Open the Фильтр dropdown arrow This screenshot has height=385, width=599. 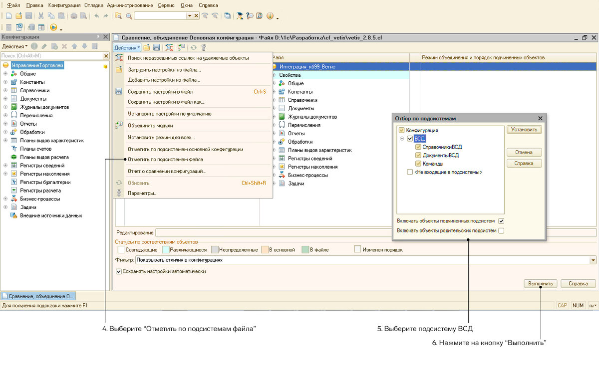click(x=593, y=260)
